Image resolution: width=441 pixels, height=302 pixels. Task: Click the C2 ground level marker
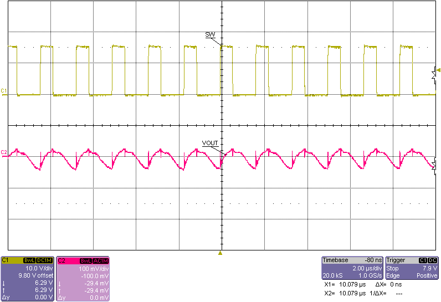click(x=4, y=152)
